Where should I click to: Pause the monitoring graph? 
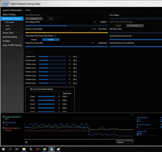click(26, 142)
